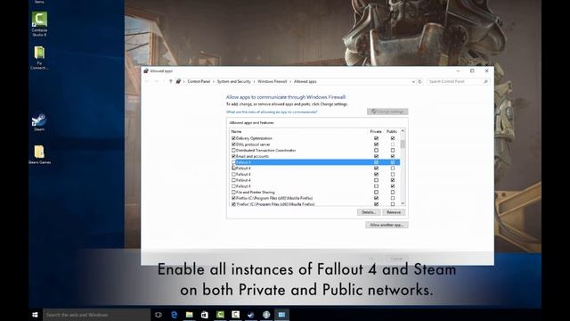Open the Windows Start menu
The height and width of the screenshot is (321, 570).
(35, 315)
